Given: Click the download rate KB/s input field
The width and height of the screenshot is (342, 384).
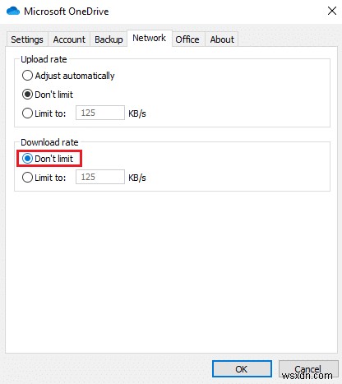Looking at the screenshot, I should [100, 177].
